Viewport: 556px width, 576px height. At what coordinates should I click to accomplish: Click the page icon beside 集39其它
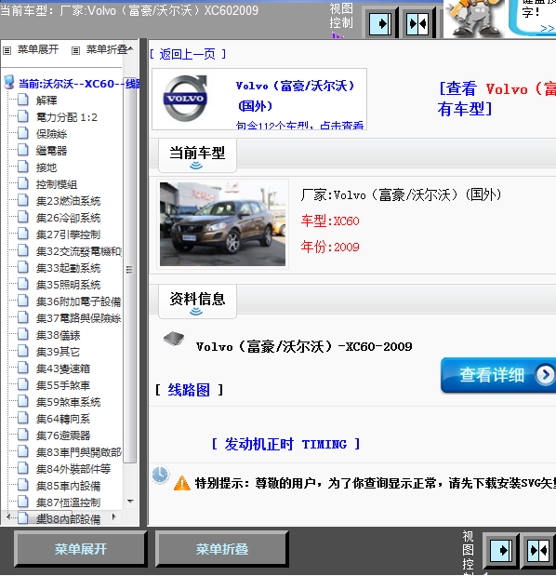(x=23, y=351)
